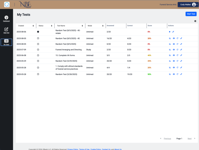Open Start Test from the sidebar
199x150 pixels.
6,30
